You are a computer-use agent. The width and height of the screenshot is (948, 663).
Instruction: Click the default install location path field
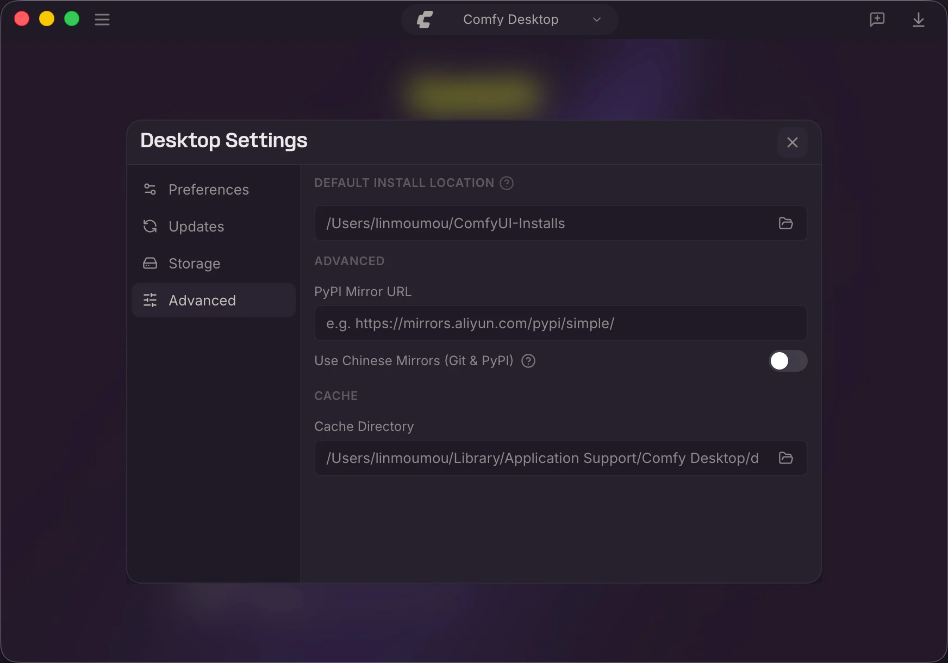tap(561, 223)
